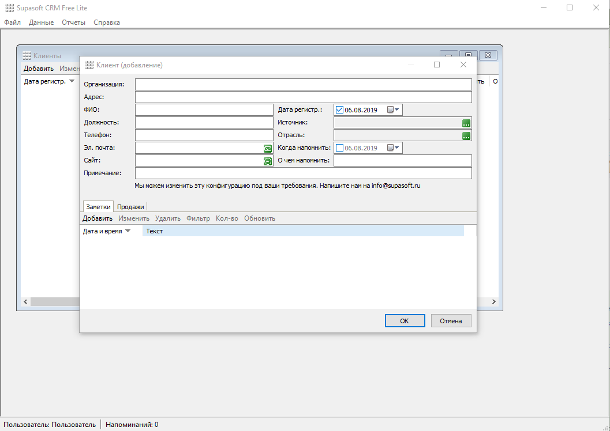This screenshot has height=431, width=610.
Task: Focus the Адрес input field
Action: [x=304, y=97]
